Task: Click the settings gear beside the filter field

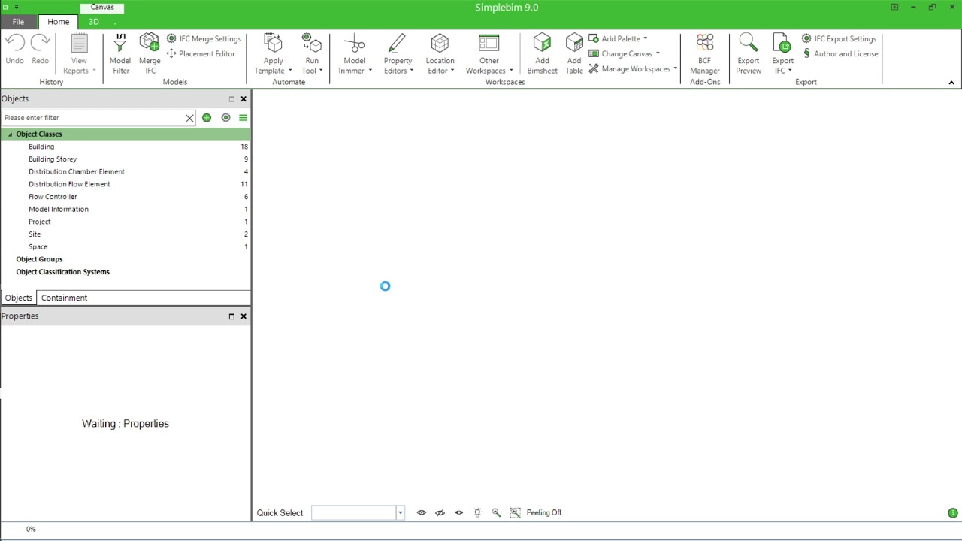Action: click(225, 117)
